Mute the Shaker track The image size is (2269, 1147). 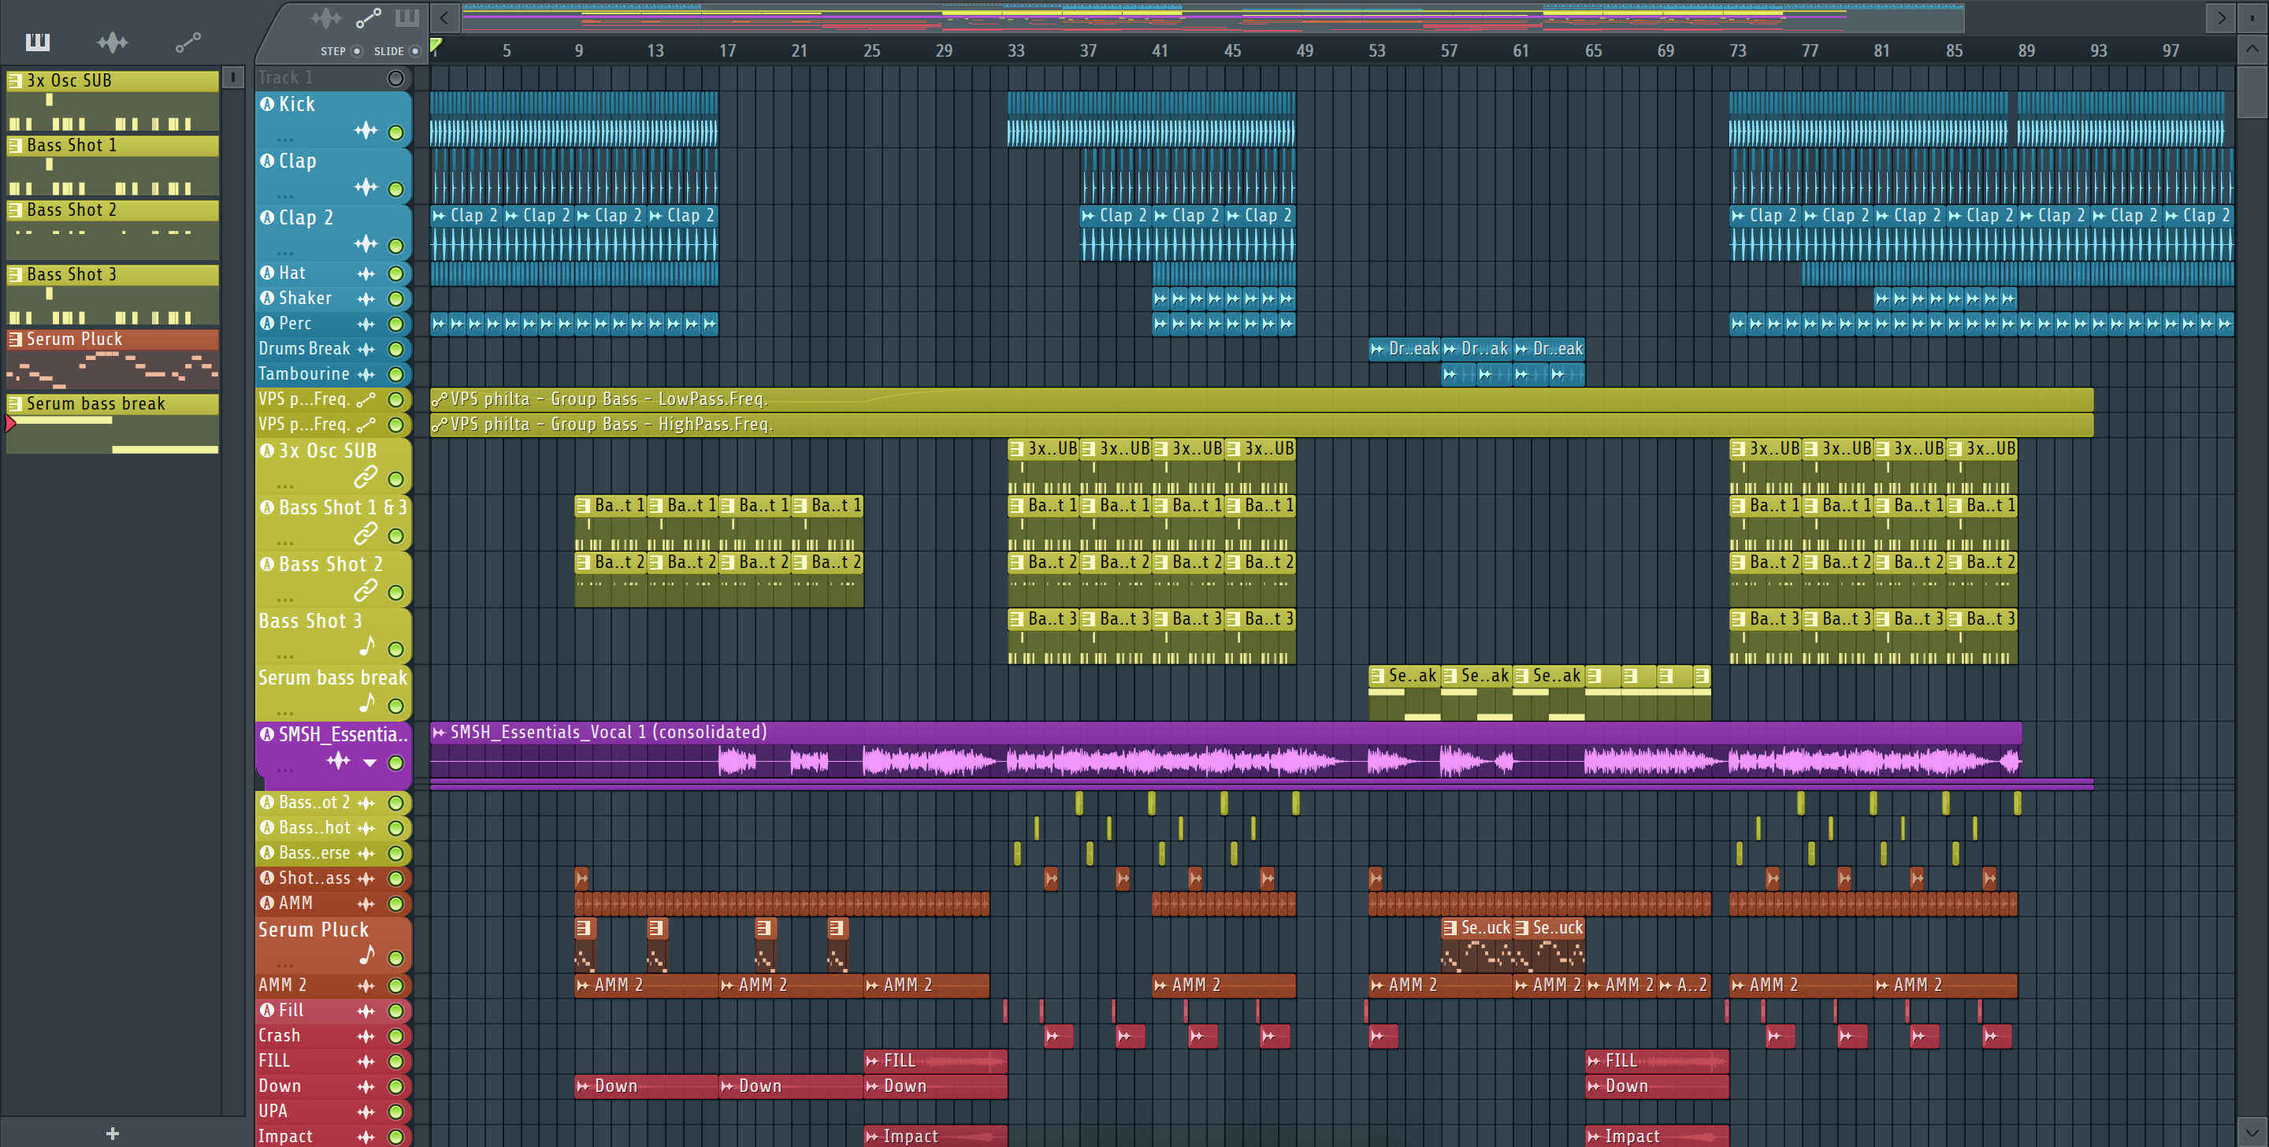396,299
